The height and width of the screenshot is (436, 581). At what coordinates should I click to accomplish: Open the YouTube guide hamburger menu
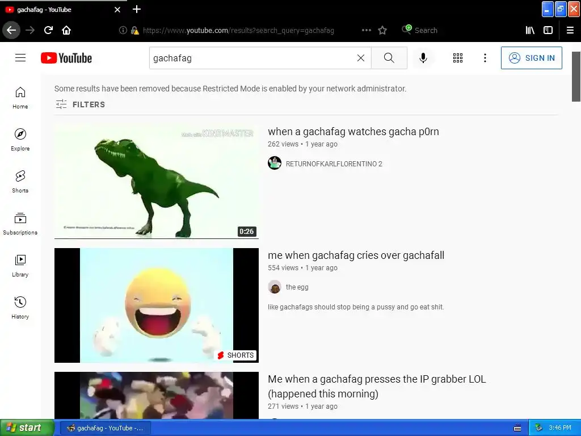point(20,58)
